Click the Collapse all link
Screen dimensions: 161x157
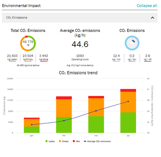point(147,6)
